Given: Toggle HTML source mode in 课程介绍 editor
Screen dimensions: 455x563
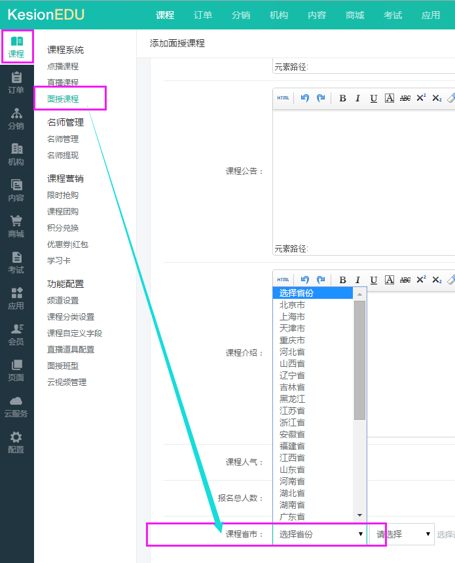Looking at the screenshot, I should (x=283, y=280).
